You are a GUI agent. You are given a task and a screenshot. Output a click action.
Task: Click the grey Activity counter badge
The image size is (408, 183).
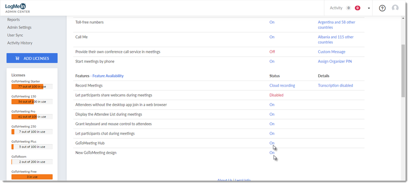click(x=348, y=8)
